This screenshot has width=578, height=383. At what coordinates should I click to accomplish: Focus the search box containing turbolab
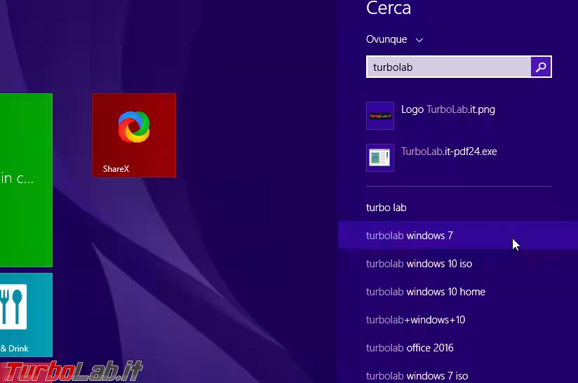pyautogui.click(x=449, y=67)
